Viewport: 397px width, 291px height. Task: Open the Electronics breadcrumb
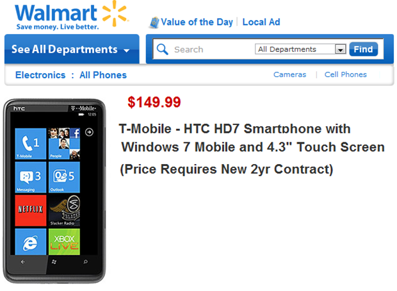(x=40, y=75)
